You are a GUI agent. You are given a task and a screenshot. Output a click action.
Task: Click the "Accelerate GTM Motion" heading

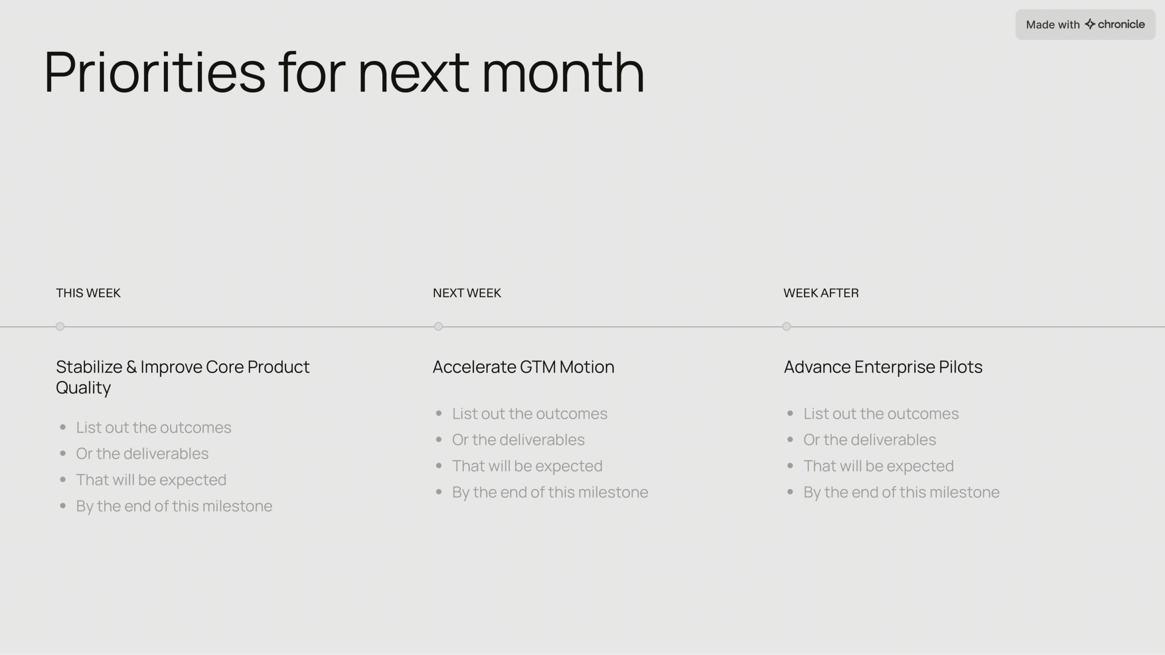click(x=523, y=367)
